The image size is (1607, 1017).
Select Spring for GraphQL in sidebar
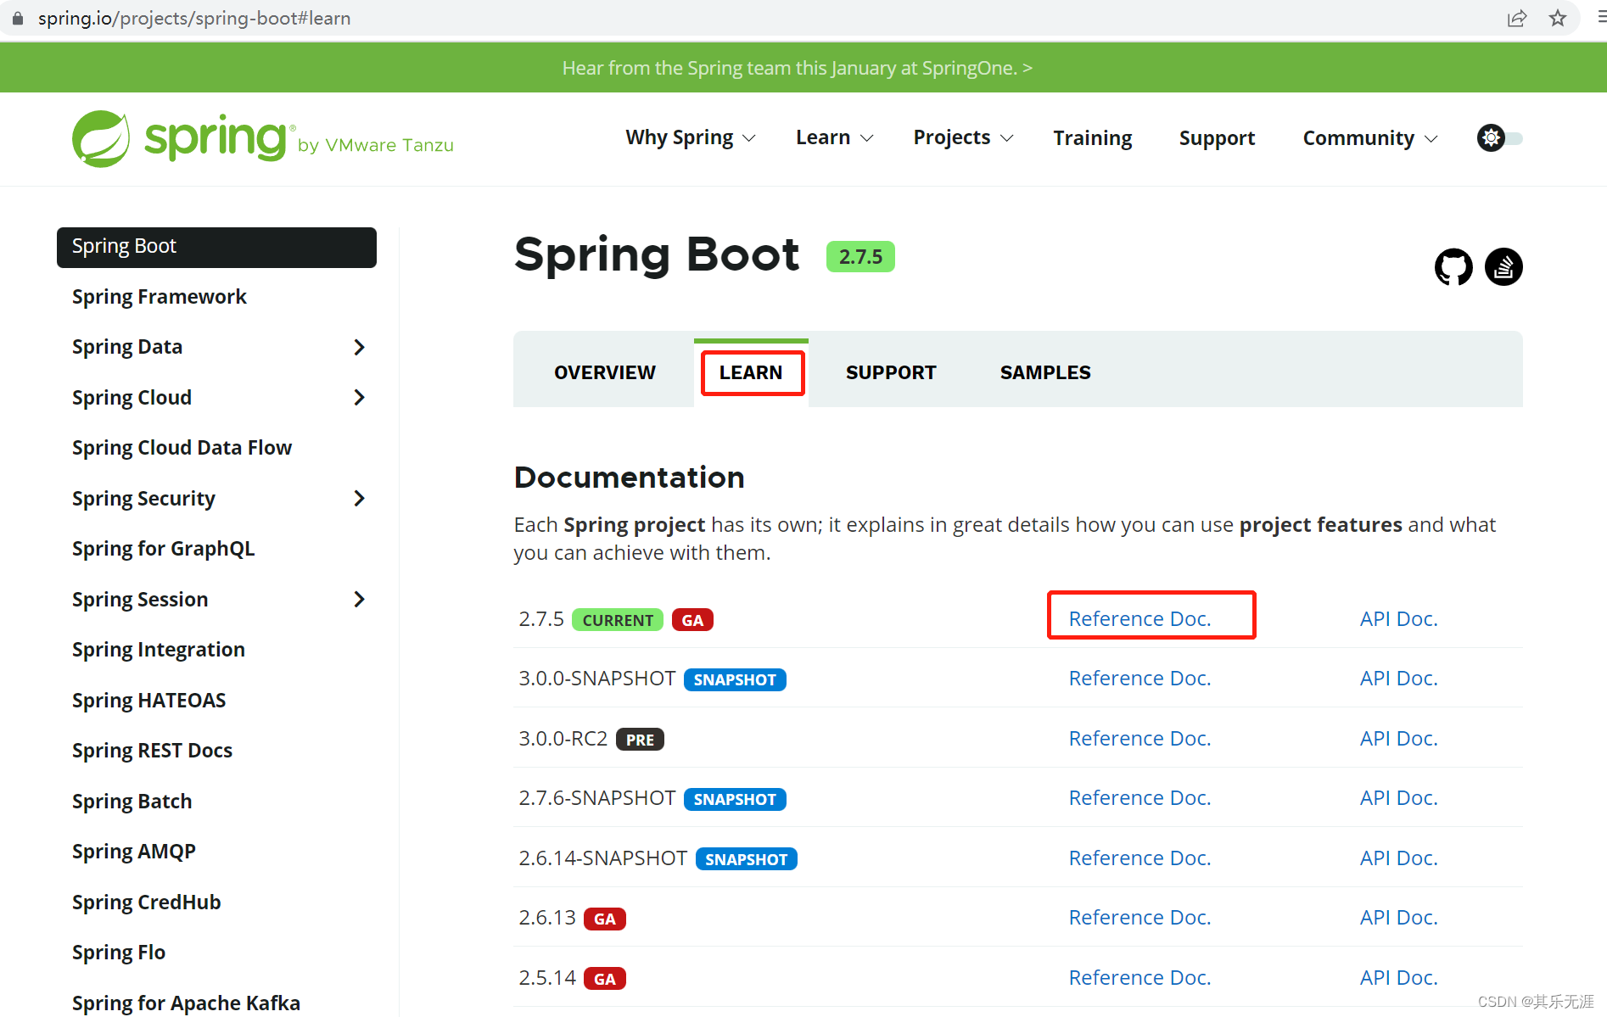tap(163, 549)
